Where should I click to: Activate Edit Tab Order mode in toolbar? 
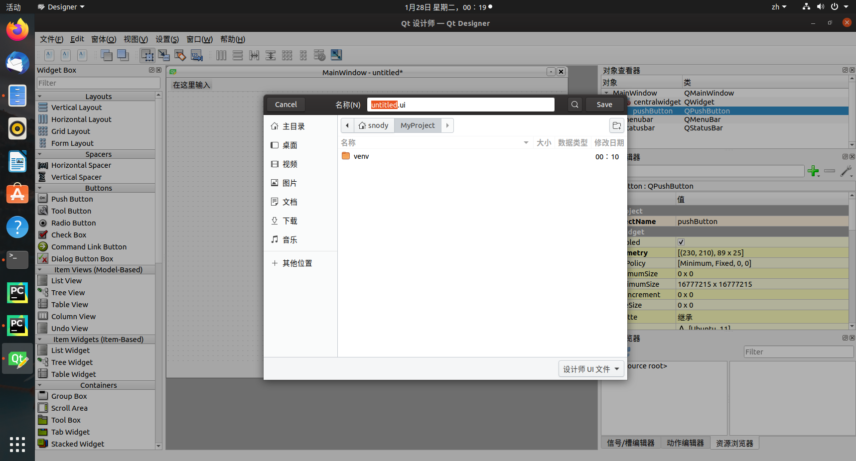tap(197, 55)
